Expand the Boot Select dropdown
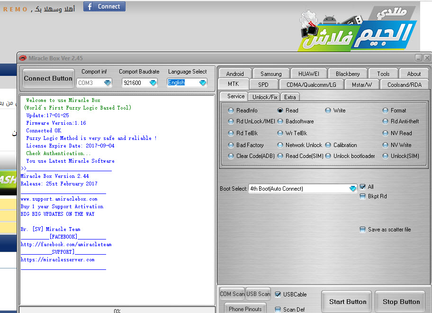This screenshot has height=313, width=432. click(x=352, y=189)
